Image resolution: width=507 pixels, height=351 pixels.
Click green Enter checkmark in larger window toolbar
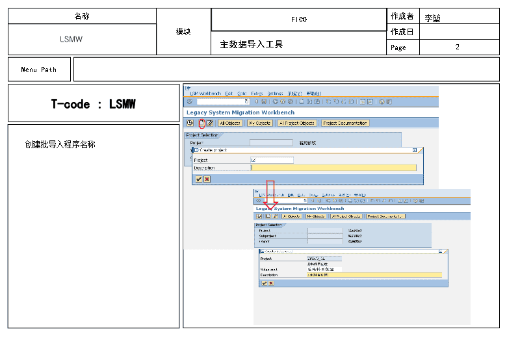pyautogui.click(x=190, y=101)
